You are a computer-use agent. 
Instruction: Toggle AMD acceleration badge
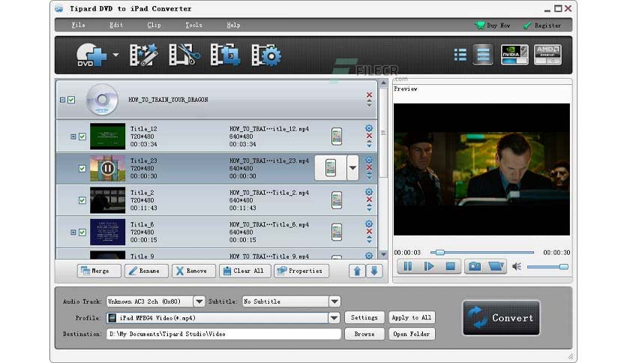coord(547,55)
